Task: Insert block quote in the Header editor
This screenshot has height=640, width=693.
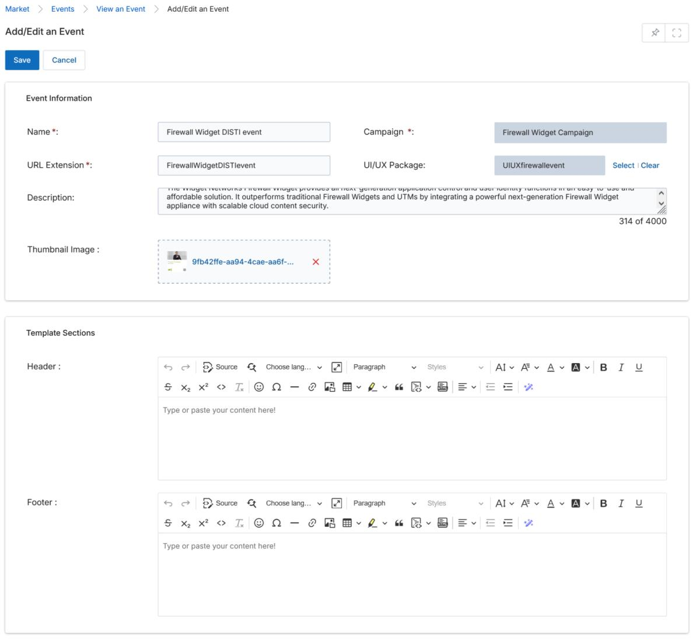Action: 398,388
